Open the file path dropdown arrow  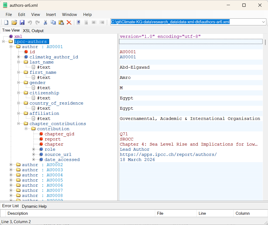click(263, 22)
